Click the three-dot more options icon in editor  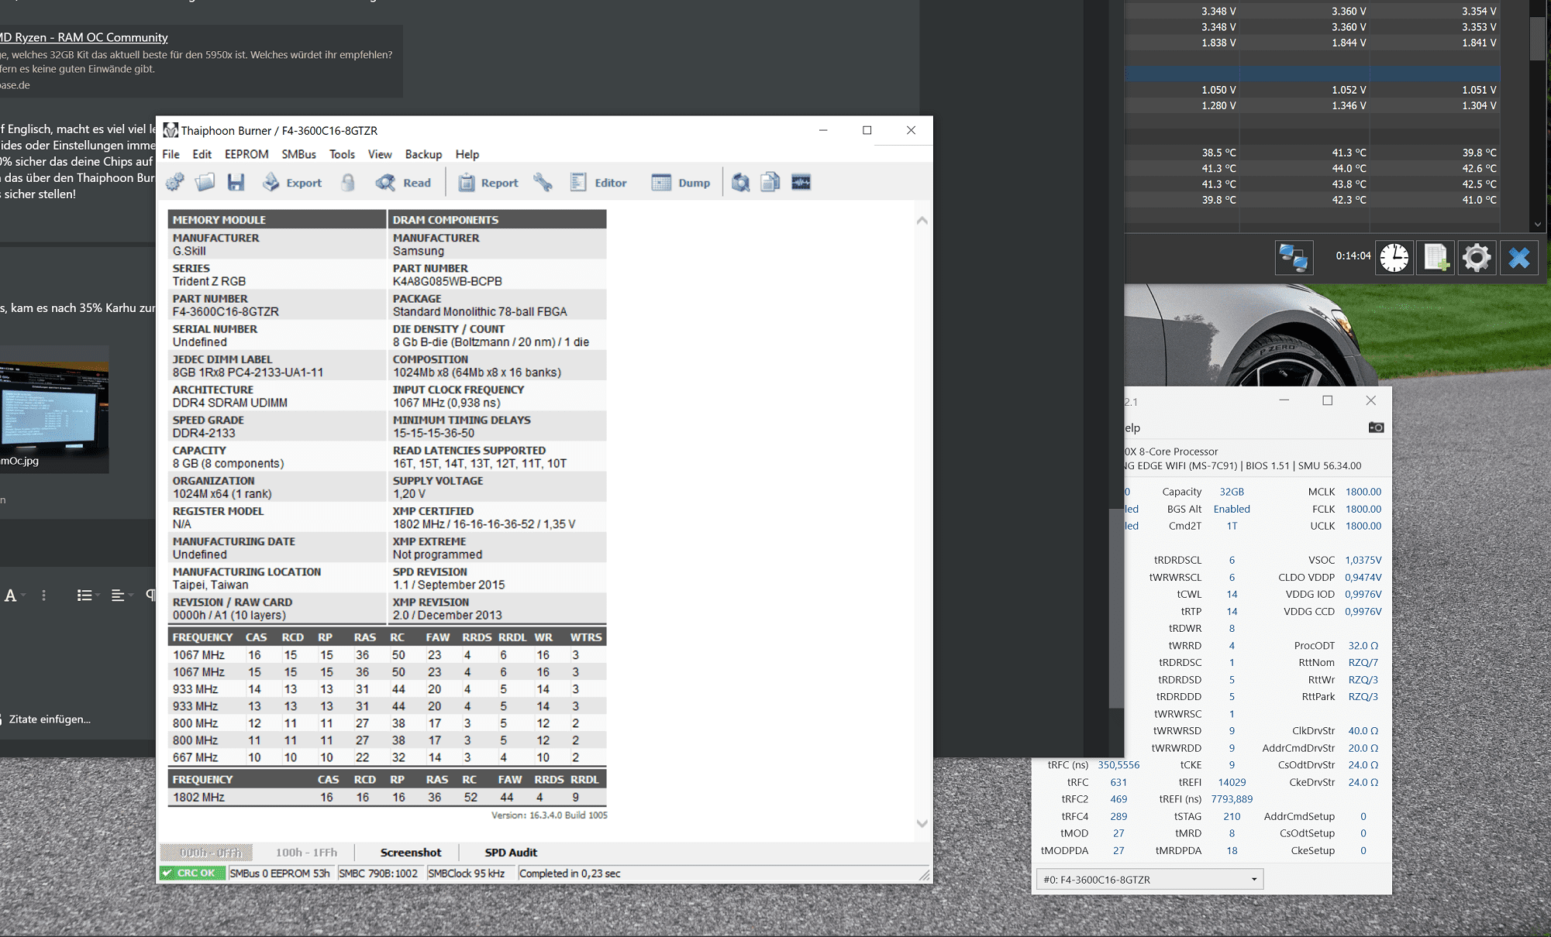pyautogui.click(x=44, y=595)
